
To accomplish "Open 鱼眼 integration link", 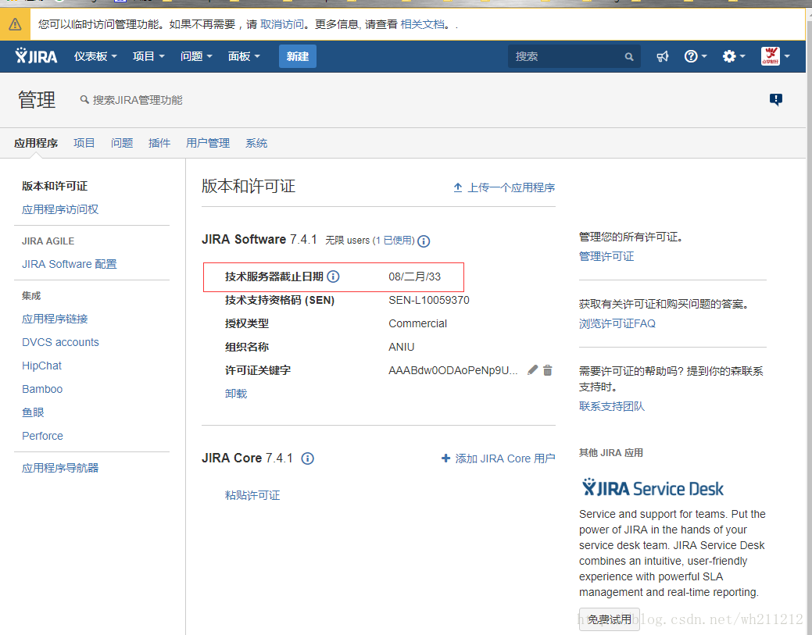I will (33, 412).
